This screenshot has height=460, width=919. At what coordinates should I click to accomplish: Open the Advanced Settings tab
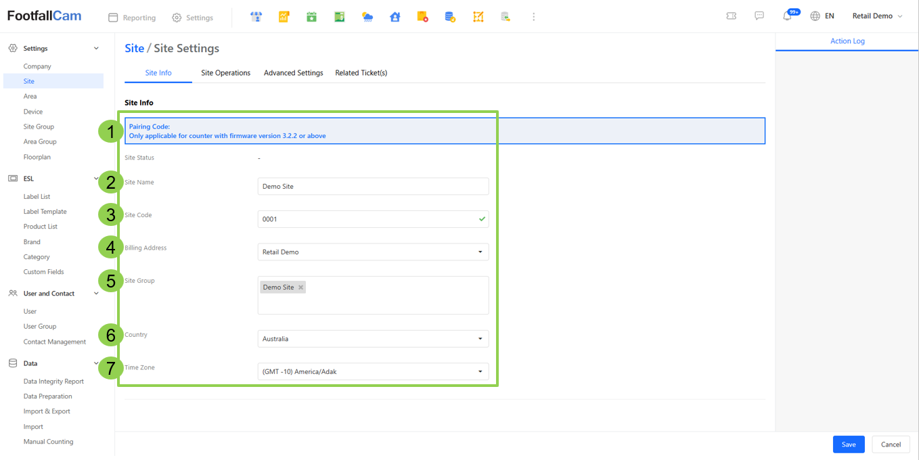(293, 73)
